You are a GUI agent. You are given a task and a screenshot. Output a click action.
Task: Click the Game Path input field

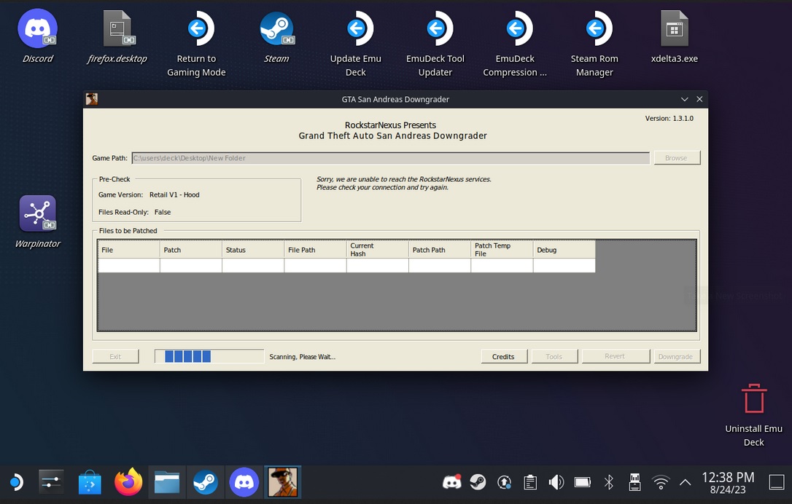coord(389,158)
